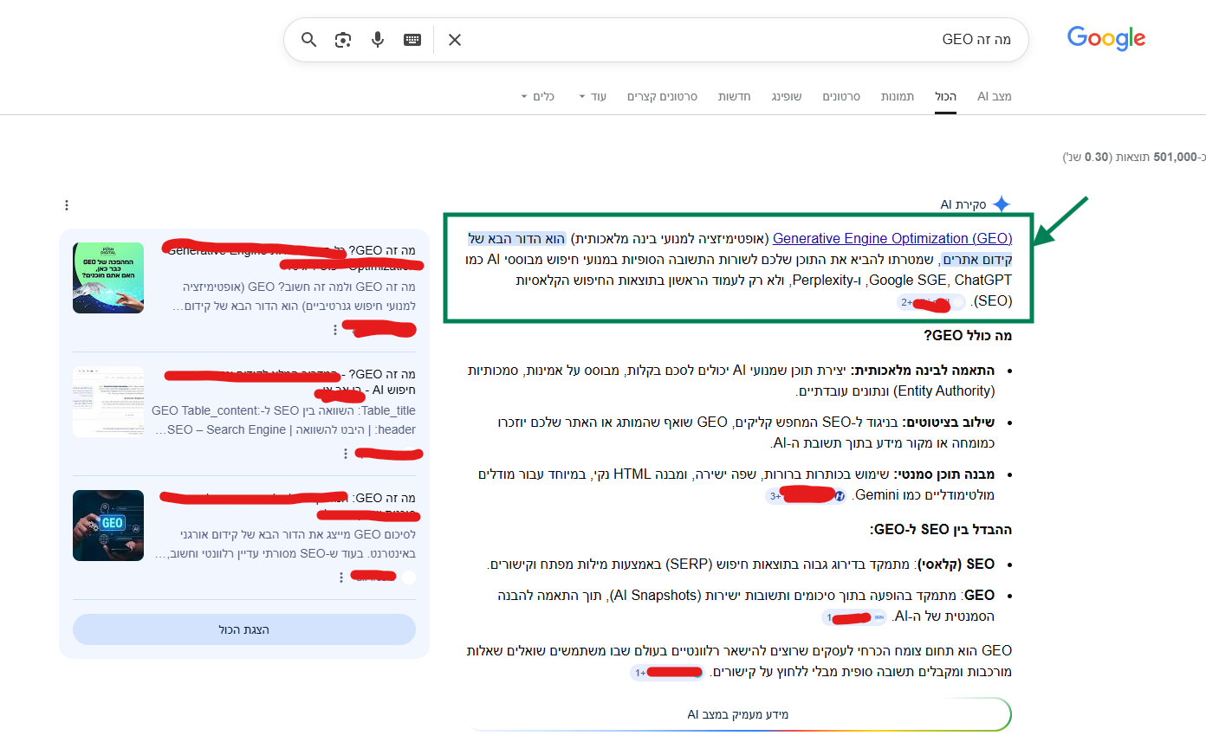
Task: Open the מצב AI tab
Action: coord(994,96)
